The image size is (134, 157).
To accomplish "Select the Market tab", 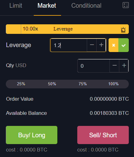I will click(x=47, y=6).
